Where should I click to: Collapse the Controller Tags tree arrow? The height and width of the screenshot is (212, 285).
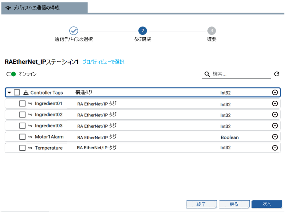pyautogui.click(x=9, y=93)
